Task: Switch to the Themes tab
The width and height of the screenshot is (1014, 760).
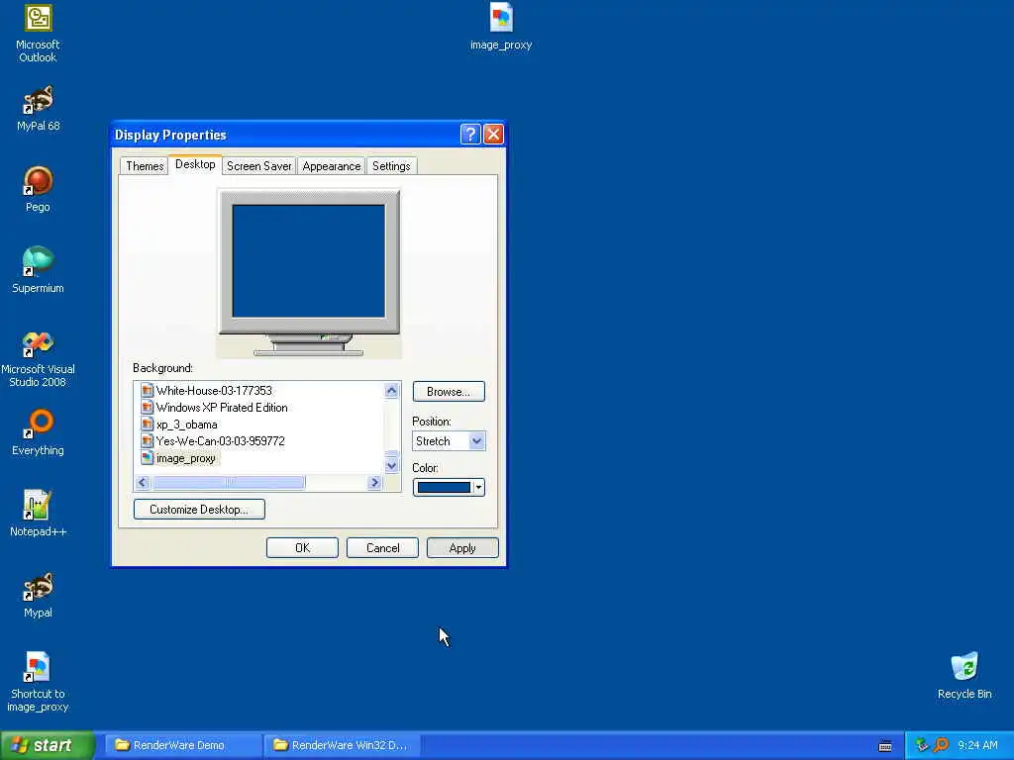Action: [x=145, y=166]
